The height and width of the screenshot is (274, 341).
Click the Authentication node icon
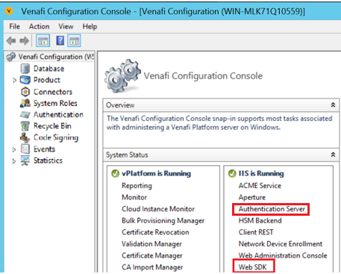(25, 115)
